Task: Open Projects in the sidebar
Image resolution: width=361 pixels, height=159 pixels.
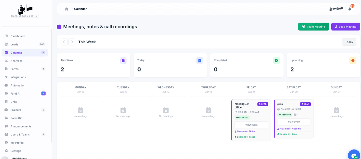Action: tap(25, 110)
